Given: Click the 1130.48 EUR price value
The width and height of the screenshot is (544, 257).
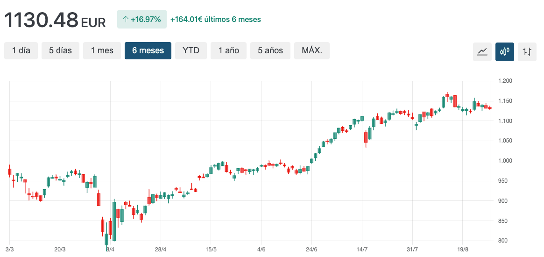Looking at the screenshot, I should [x=55, y=20].
